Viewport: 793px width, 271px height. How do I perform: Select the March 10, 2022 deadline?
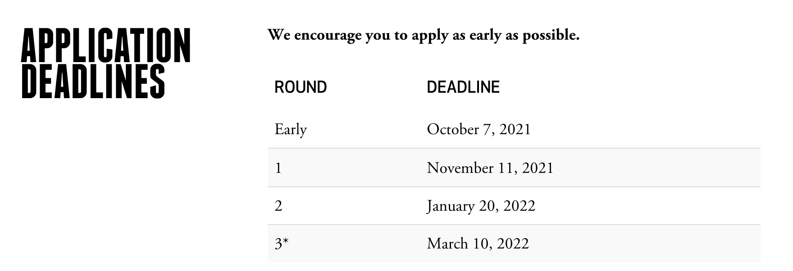[478, 244]
